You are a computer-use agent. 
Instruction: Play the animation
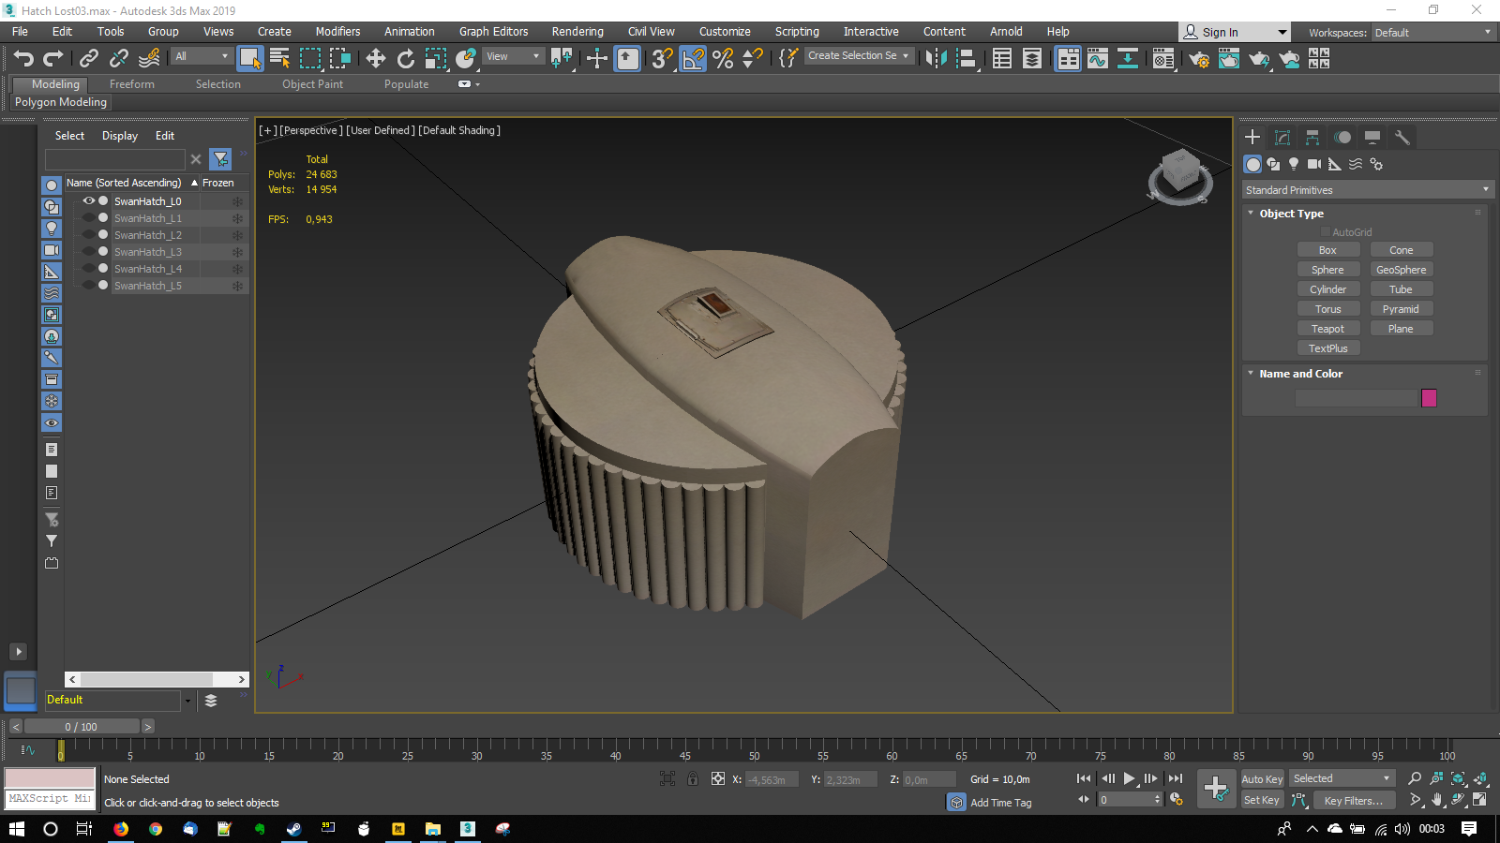coord(1129,778)
